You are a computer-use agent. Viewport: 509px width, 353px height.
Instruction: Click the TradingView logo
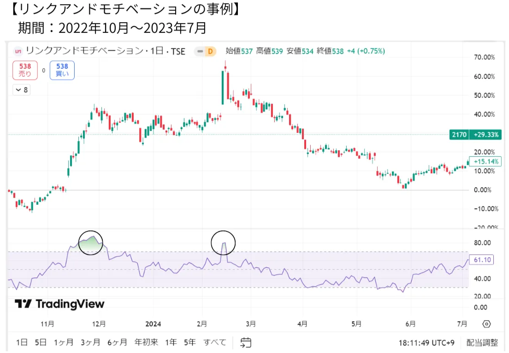tap(59, 304)
